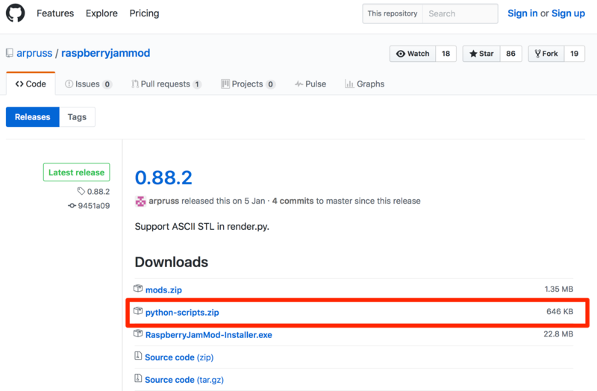Download mods.zip
This screenshot has height=391, width=597.
click(x=163, y=290)
